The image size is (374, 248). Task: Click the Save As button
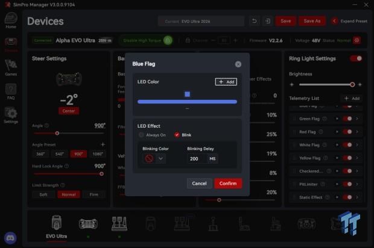coord(312,21)
